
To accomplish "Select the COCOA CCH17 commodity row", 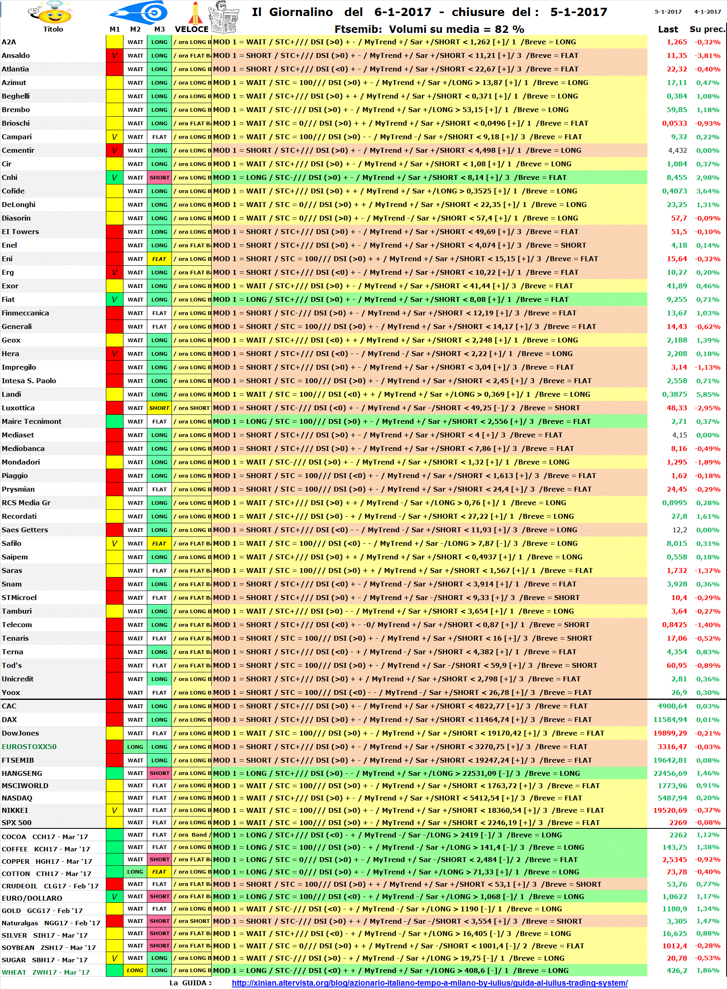I will pyautogui.click(x=53, y=837).
